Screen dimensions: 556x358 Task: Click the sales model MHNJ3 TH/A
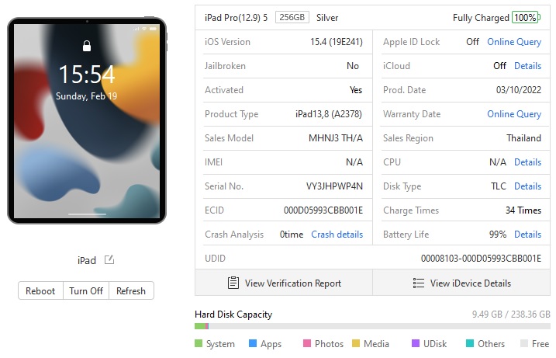pos(336,138)
